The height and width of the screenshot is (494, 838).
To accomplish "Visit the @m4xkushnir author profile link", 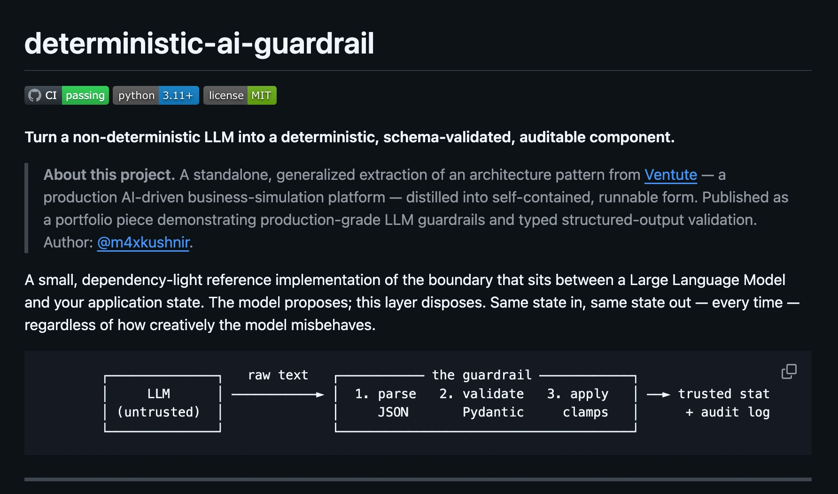I will 143,242.
